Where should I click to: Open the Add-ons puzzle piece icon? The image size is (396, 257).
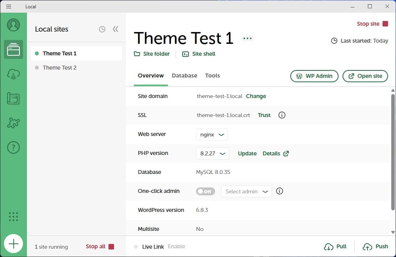pyautogui.click(x=13, y=123)
